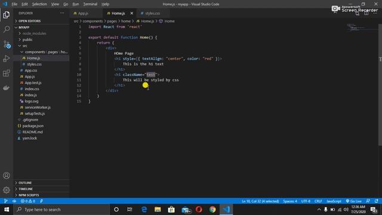
Task: Change the JavaScript language mode
Action: [x=334, y=201]
